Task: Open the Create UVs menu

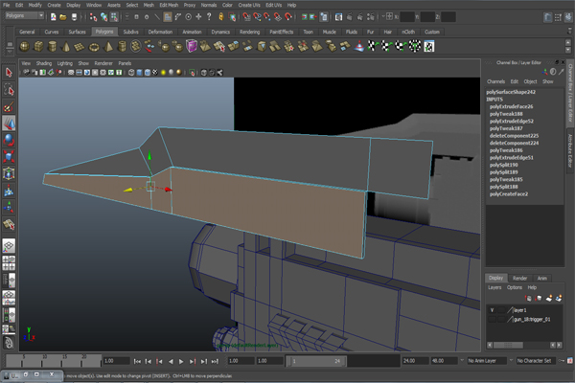Action: click(x=249, y=5)
